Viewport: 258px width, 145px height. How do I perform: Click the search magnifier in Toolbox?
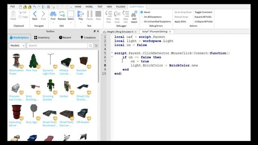point(90,46)
